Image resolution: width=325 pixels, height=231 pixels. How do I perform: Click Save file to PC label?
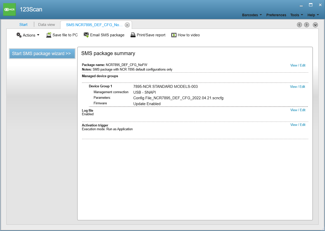pyautogui.click(x=65, y=35)
